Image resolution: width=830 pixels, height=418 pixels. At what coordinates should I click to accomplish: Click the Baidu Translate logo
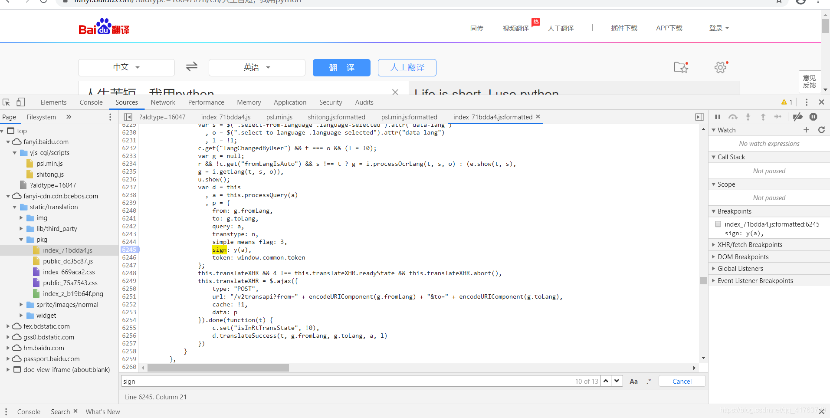[104, 27]
